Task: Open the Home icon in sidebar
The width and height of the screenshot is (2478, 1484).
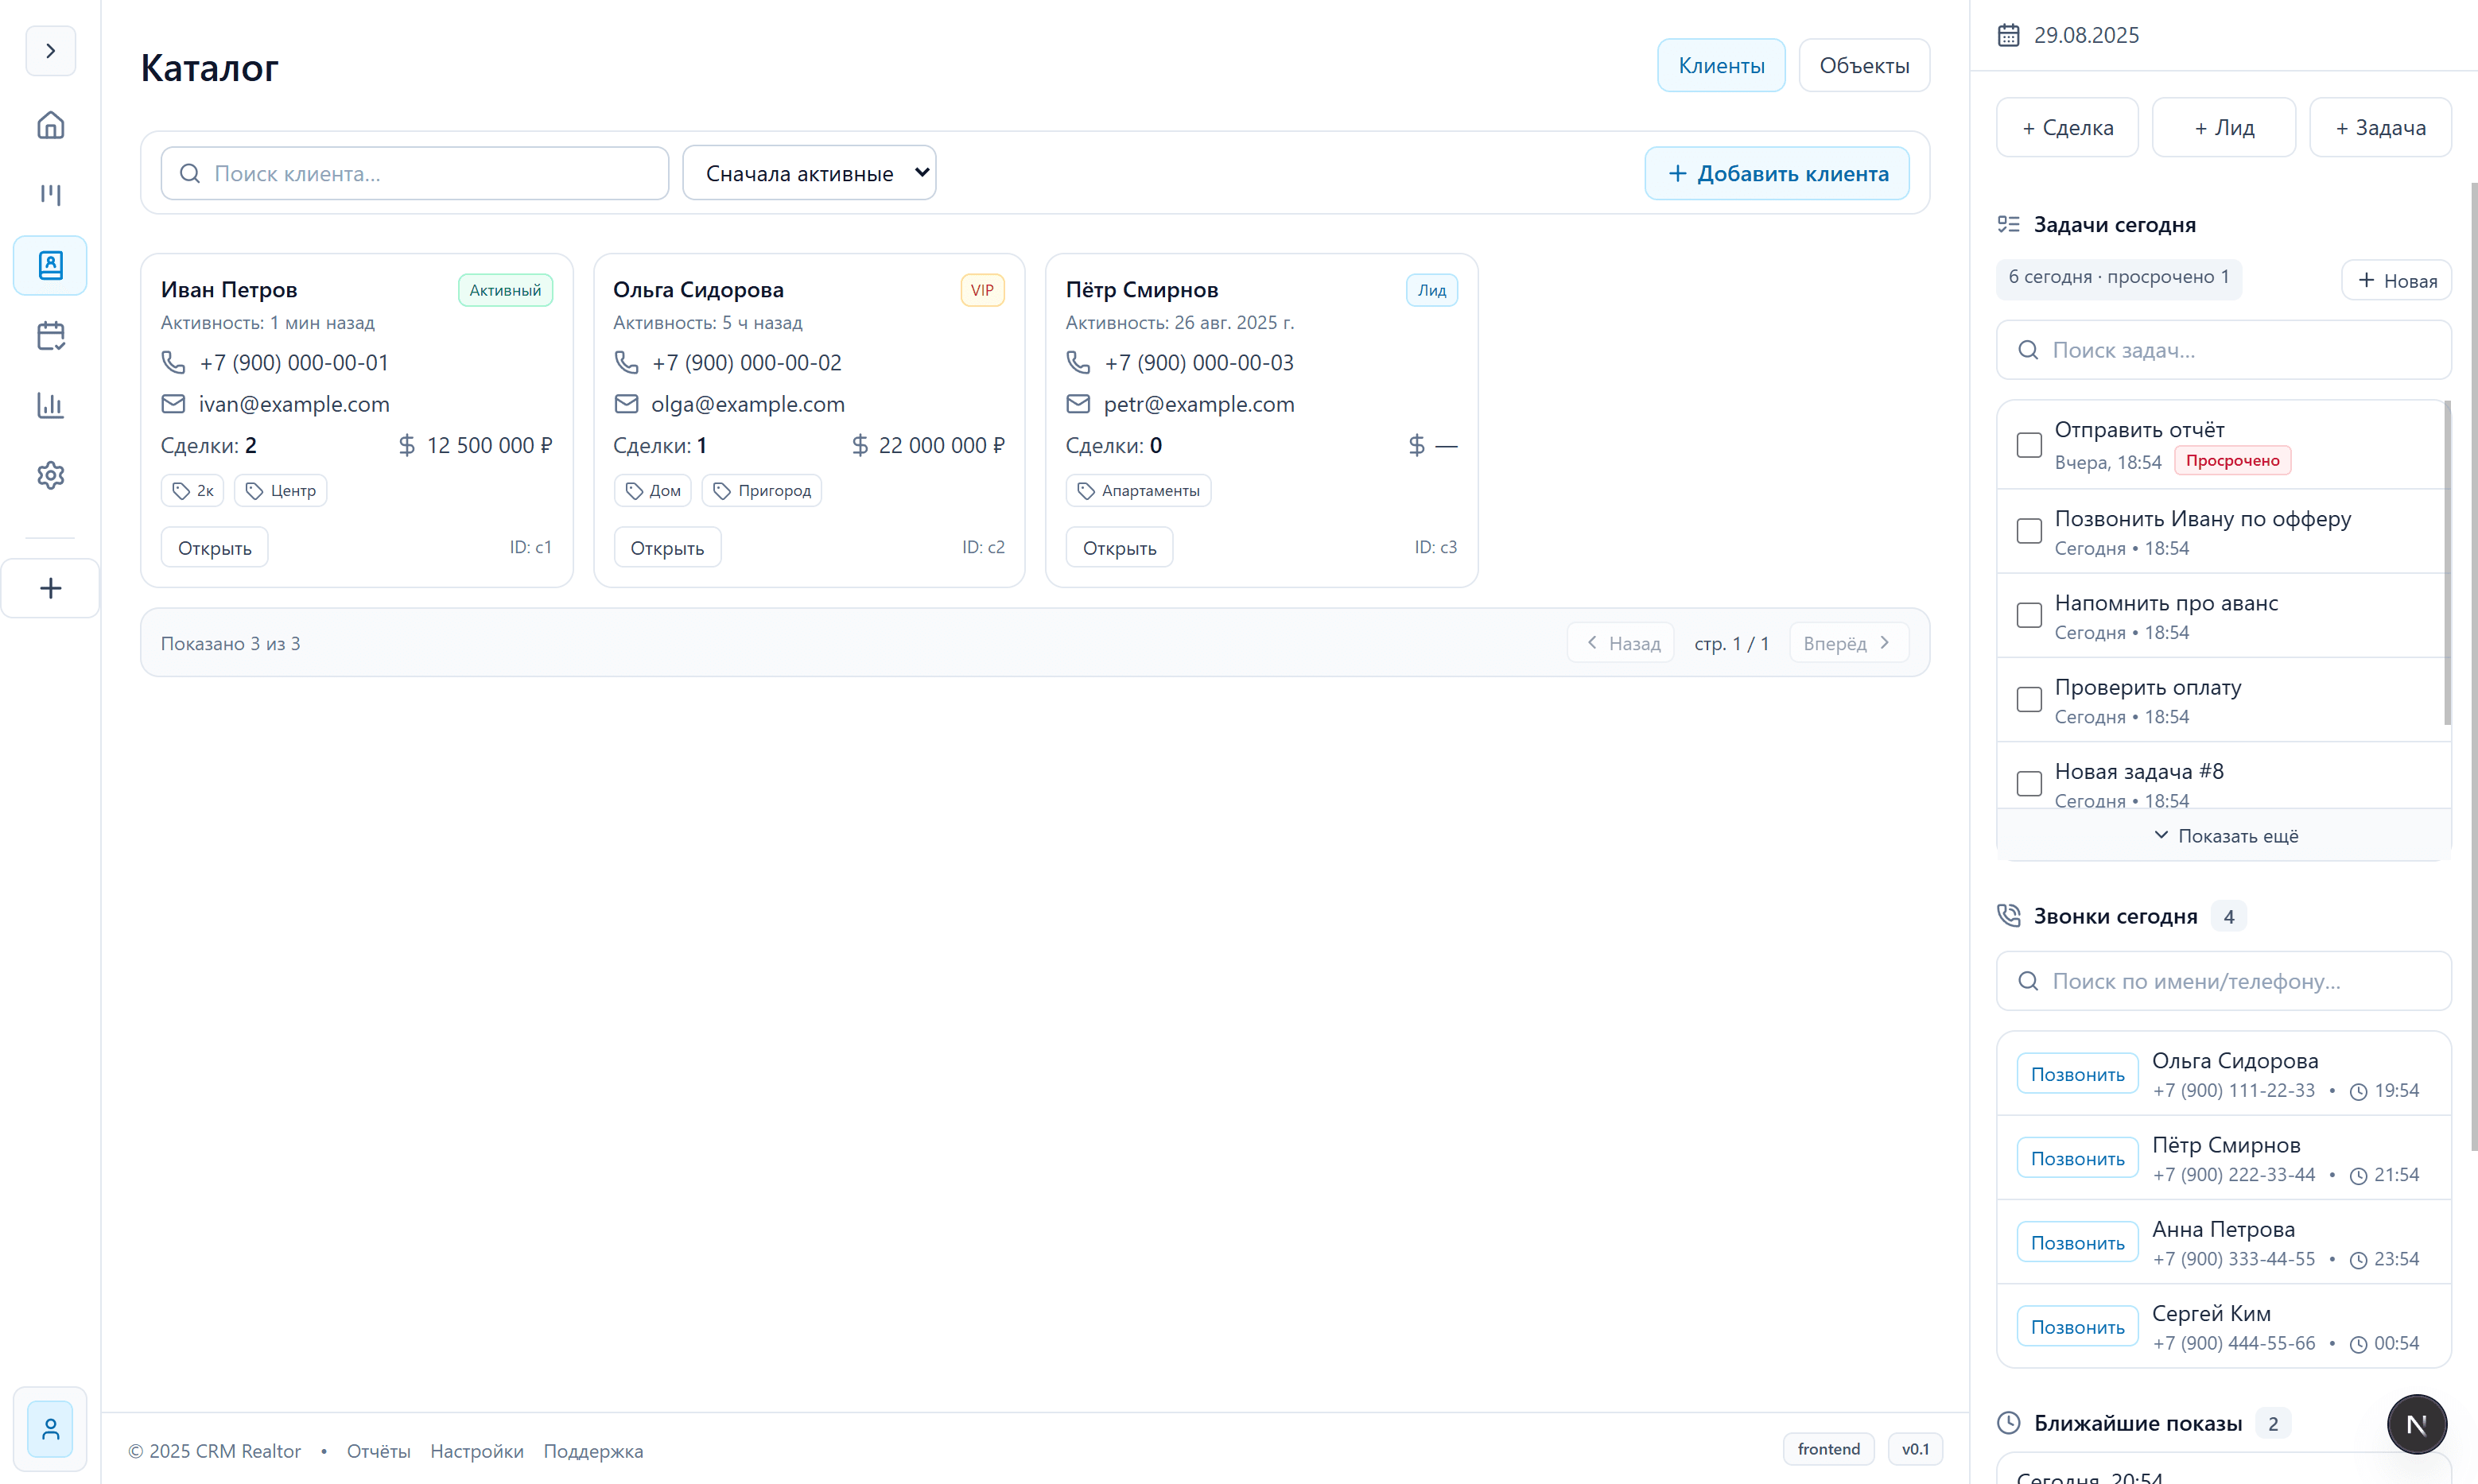Action: (50, 125)
